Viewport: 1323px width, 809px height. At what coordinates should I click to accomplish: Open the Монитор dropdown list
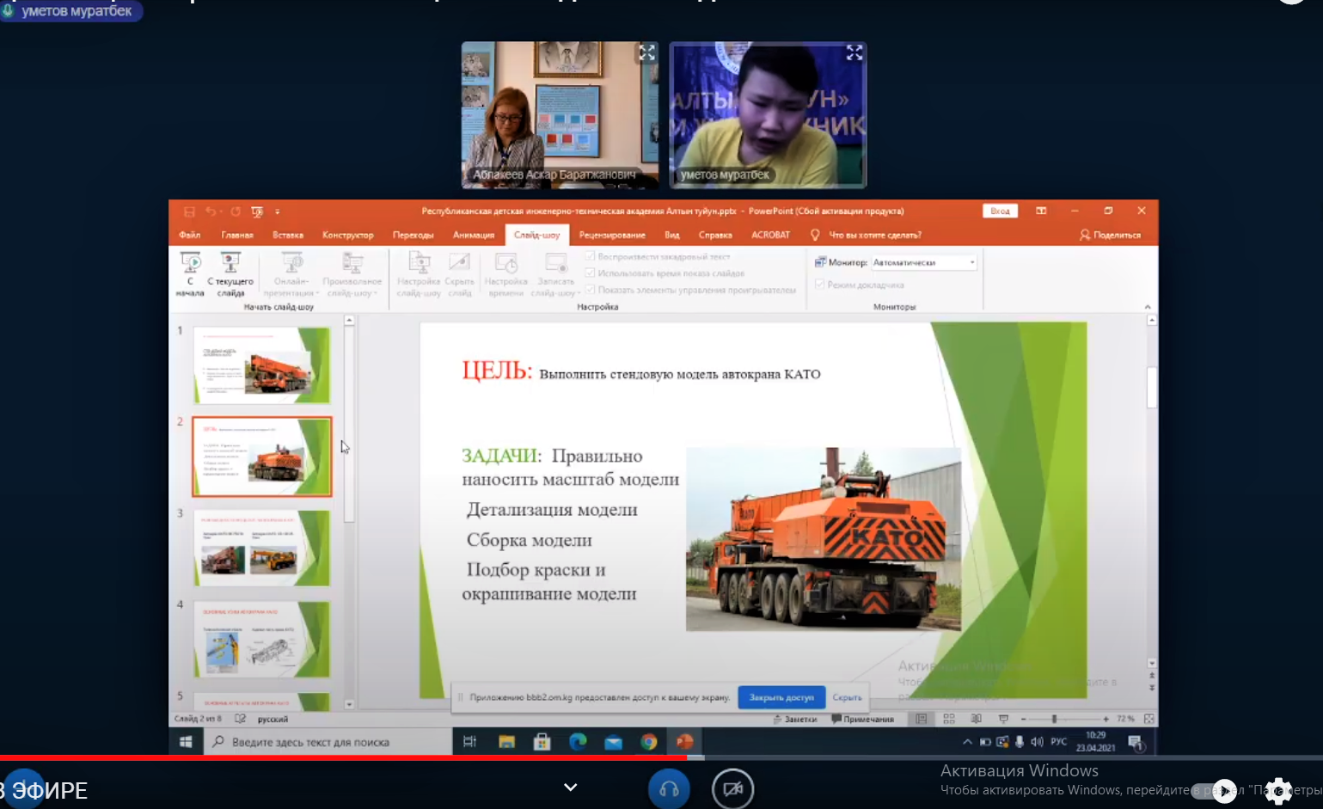click(972, 262)
